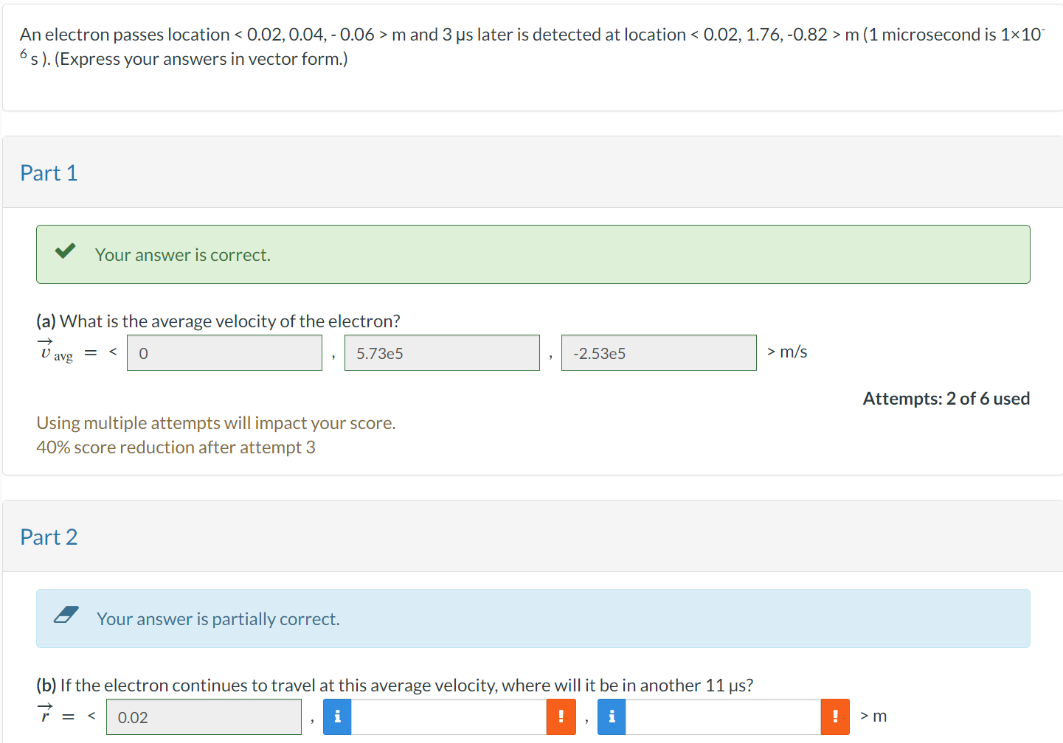The height and width of the screenshot is (743, 1063).
Task: Click the partially correct eraser icon
Action: coord(66,615)
